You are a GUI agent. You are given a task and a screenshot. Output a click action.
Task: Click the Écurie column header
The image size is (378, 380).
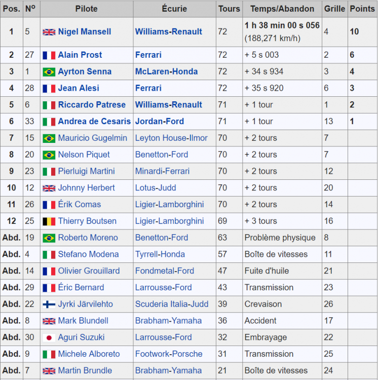pyautogui.click(x=174, y=9)
